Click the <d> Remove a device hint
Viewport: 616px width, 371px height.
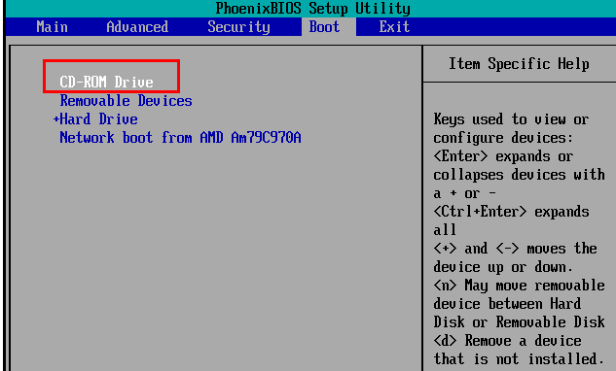(507, 341)
